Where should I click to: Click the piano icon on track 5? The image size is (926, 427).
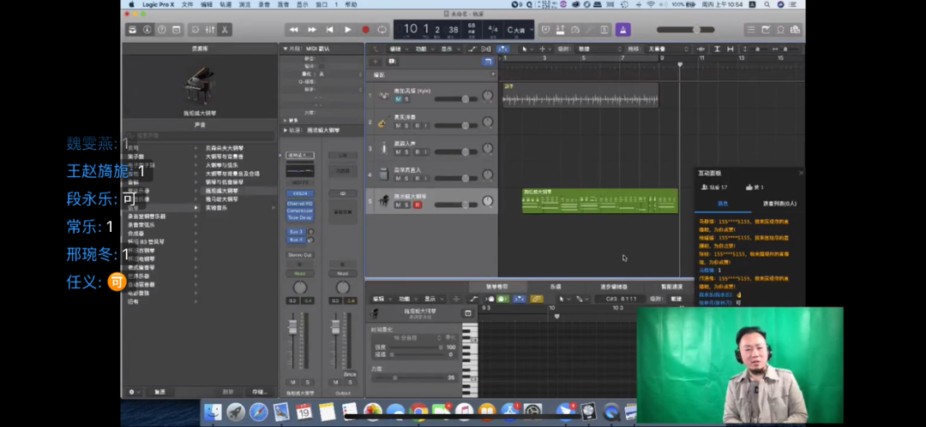pos(384,201)
